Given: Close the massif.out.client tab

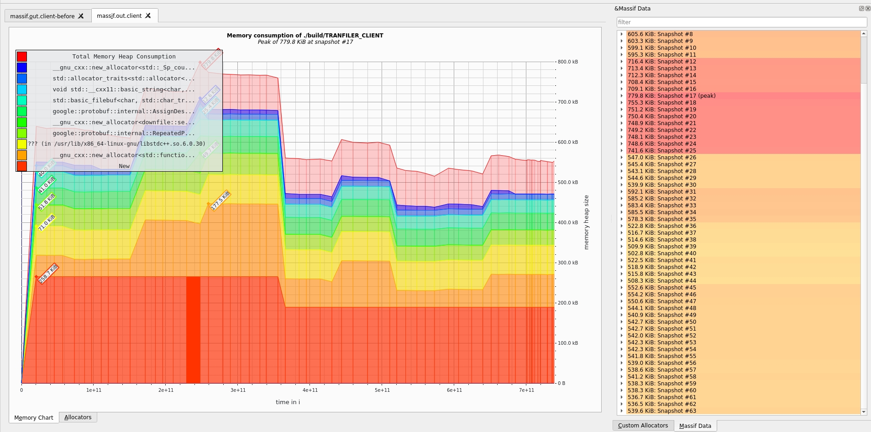Looking at the screenshot, I should (x=148, y=16).
